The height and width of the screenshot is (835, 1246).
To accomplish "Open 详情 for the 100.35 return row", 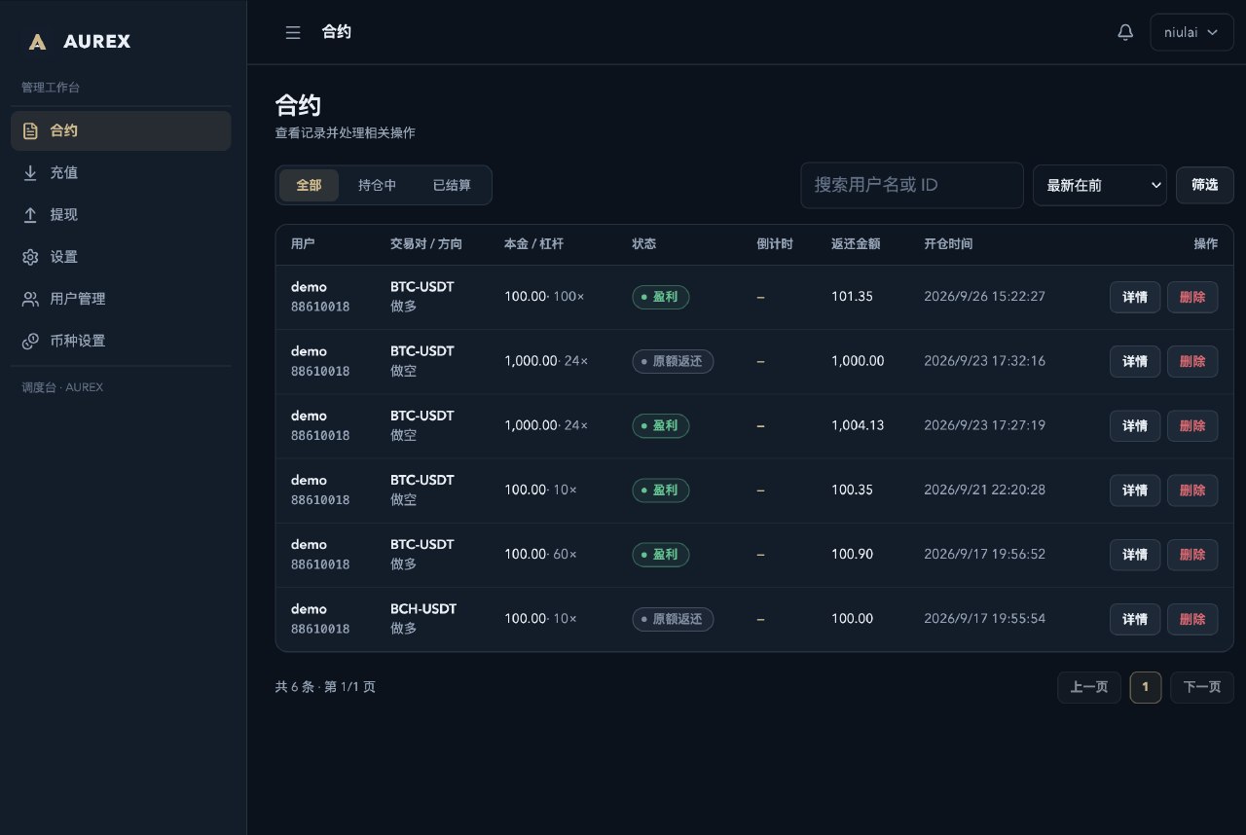I will [x=1135, y=490].
